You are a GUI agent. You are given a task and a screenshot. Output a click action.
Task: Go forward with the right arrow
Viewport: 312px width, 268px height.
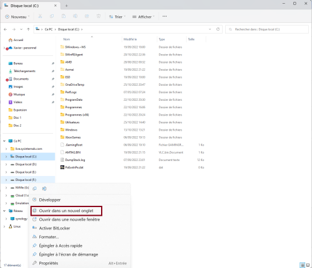click(14, 29)
